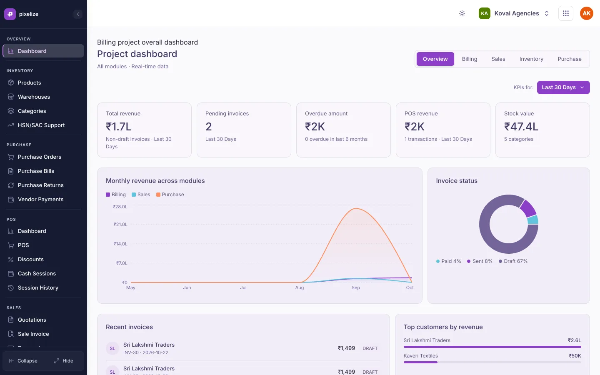Click the Purchase Bills document icon
The height and width of the screenshot is (375, 600).
(x=11, y=171)
